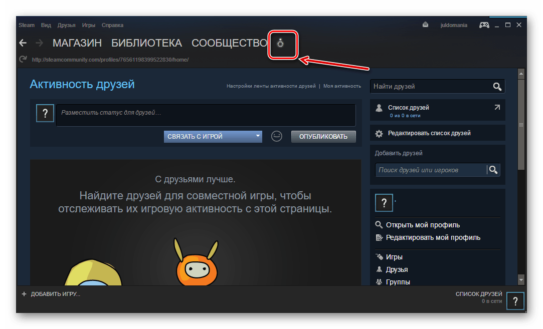This screenshot has height=329, width=543.
Task: Focus the Разместить статус для друзей field
Action: pyautogui.click(x=206, y=115)
